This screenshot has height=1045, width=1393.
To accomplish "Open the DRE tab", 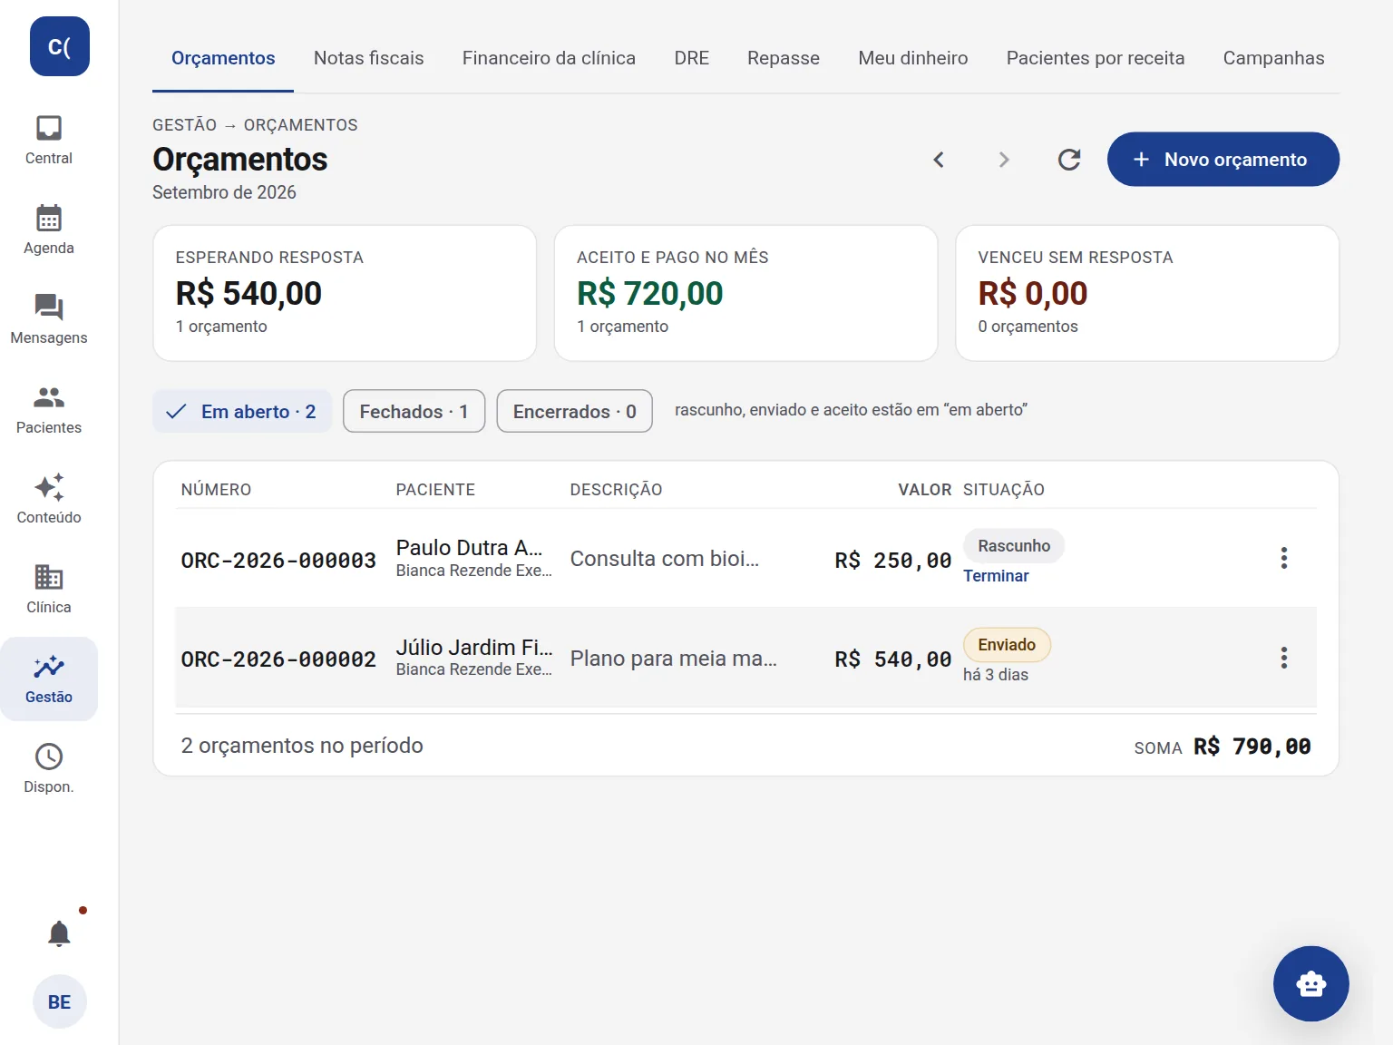I will click(x=692, y=58).
